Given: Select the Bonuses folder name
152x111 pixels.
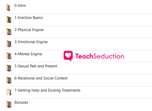Looking at the screenshot, I should 21,102.
